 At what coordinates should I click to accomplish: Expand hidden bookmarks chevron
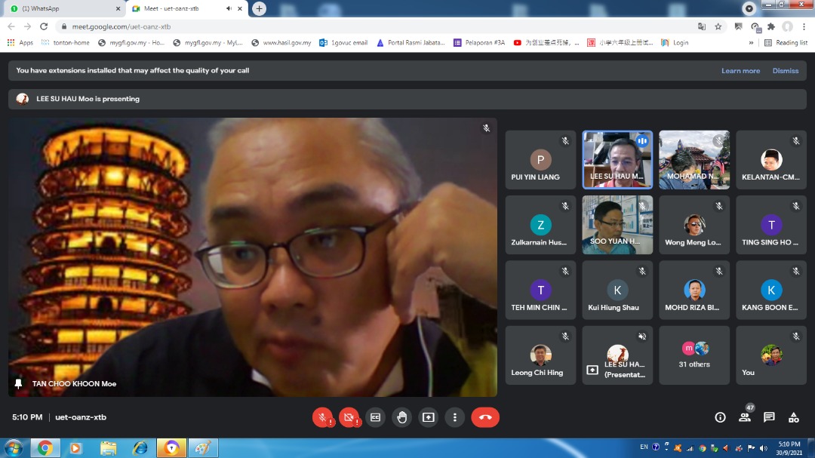coord(751,42)
